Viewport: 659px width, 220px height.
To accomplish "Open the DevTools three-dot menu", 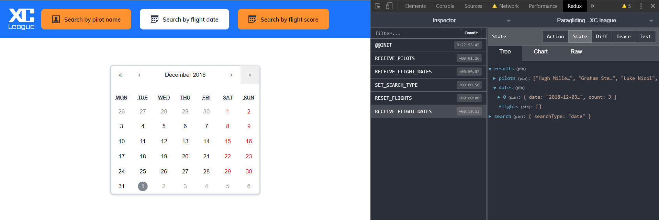I will [641, 6].
